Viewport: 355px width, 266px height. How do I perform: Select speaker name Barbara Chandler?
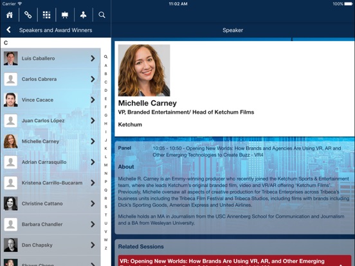point(42,224)
